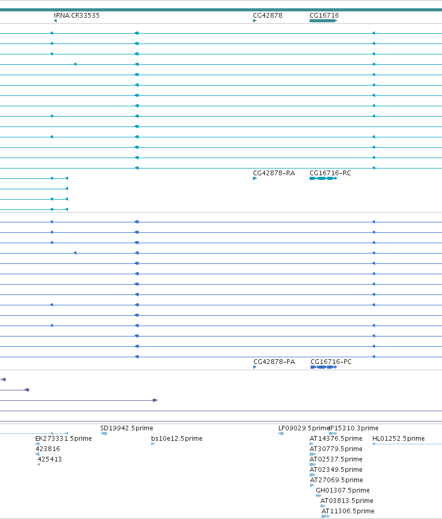The width and height of the screenshot is (442, 519).
Task: Select the AT02537.5prime EST label
Action: (336, 459)
